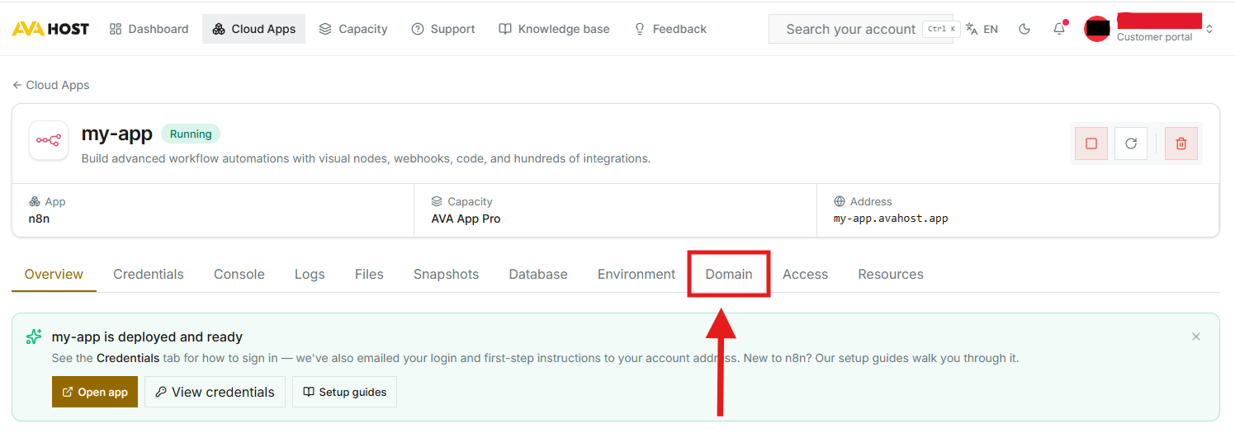Go to the Capacity section
The height and width of the screenshot is (433, 1235).
coord(353,29)
